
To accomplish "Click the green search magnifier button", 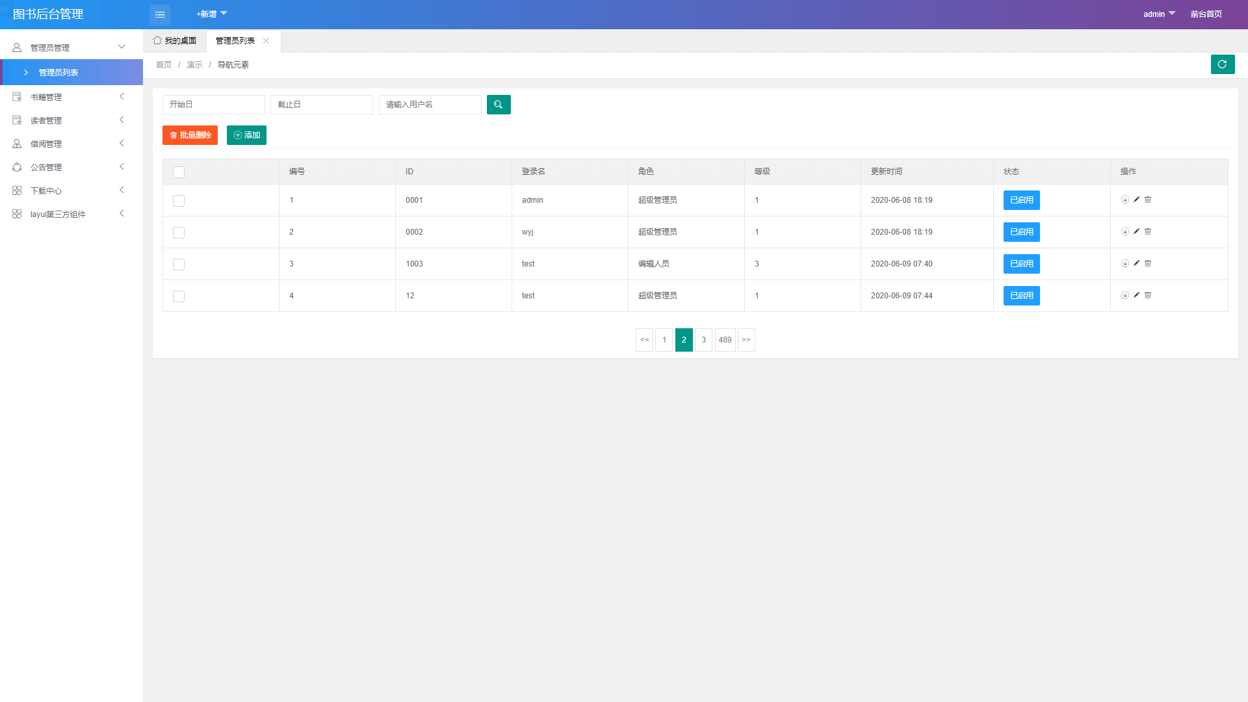I will pos(499,105).
